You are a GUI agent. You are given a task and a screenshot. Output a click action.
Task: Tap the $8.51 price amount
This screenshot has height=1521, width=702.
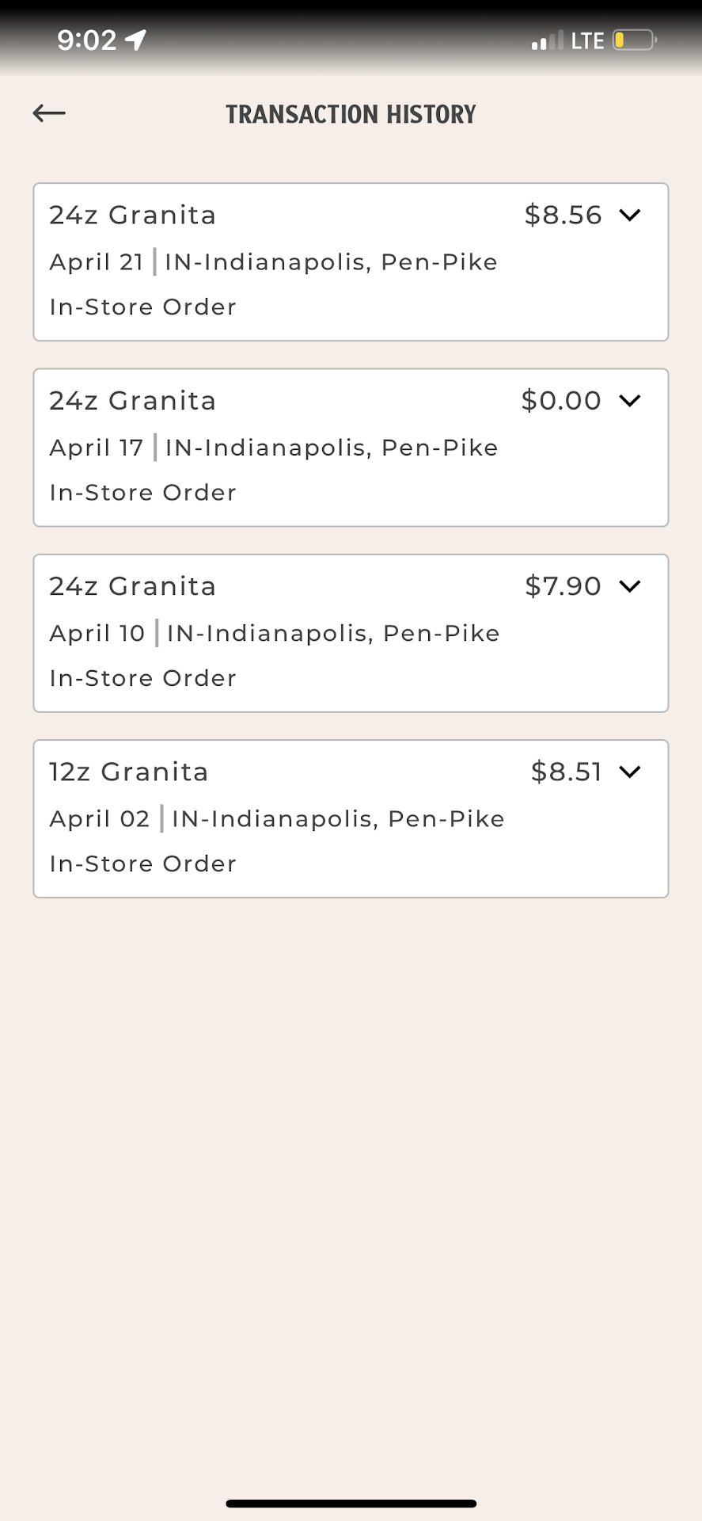(567, 772)
